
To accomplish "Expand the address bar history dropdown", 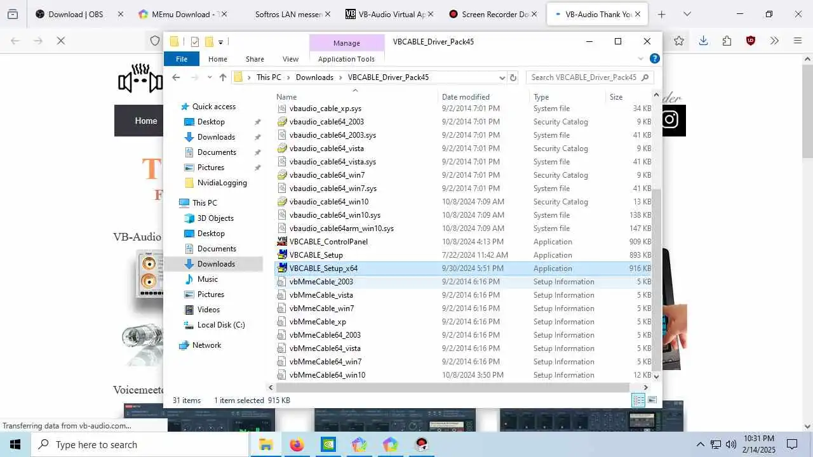I will click(502, 77).
